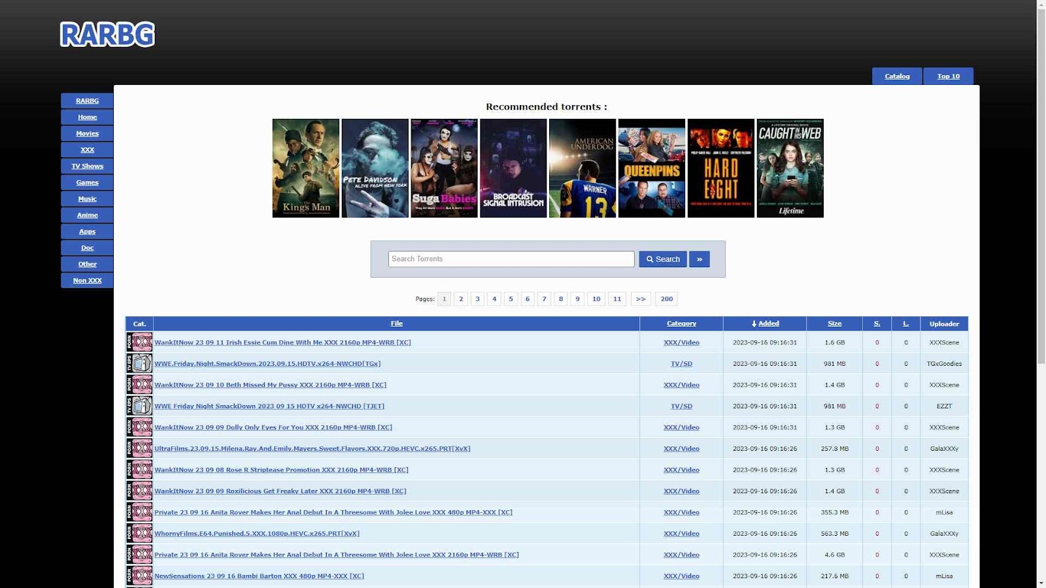This screenshot has width=1046, height=588.
Task: Click the TV category icon beside the SmackDown [TJET] row
Action: click(139, 406)
